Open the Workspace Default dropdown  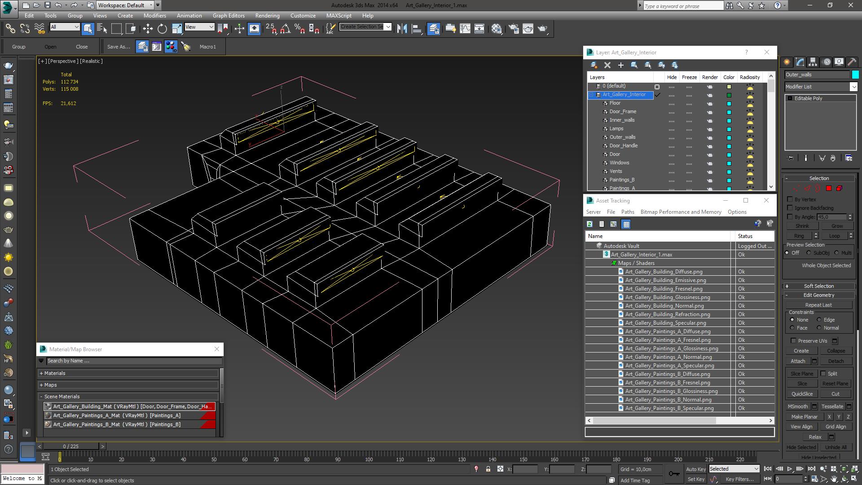tap(125, 5)
